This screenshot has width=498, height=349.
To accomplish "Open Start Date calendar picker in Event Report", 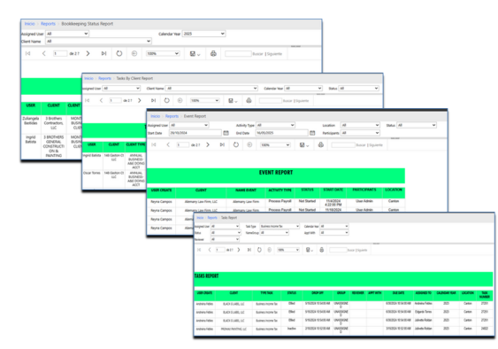I will (x=226, y=133).
